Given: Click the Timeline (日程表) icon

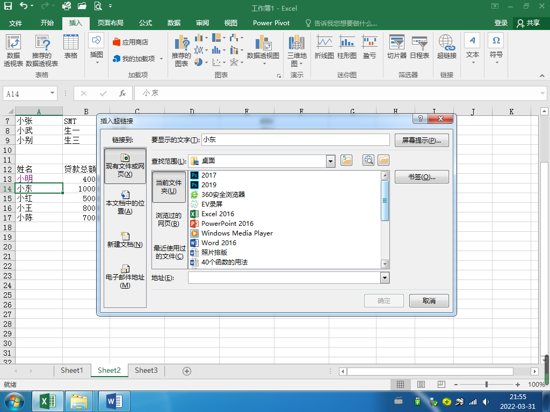Looking at the screenshot, I should pos(419,47).
